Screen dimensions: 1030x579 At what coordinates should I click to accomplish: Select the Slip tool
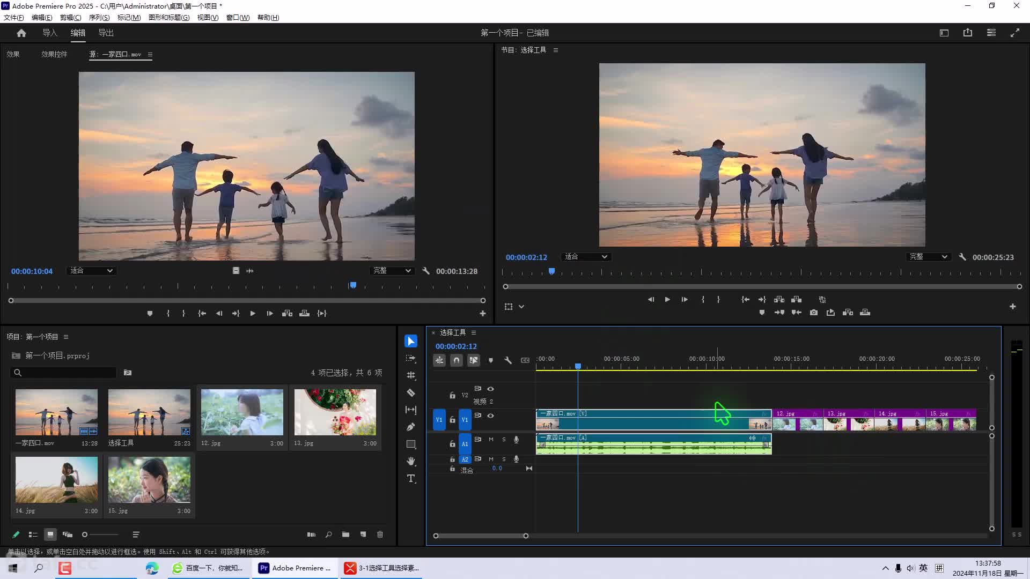click(x=411, y=410)
